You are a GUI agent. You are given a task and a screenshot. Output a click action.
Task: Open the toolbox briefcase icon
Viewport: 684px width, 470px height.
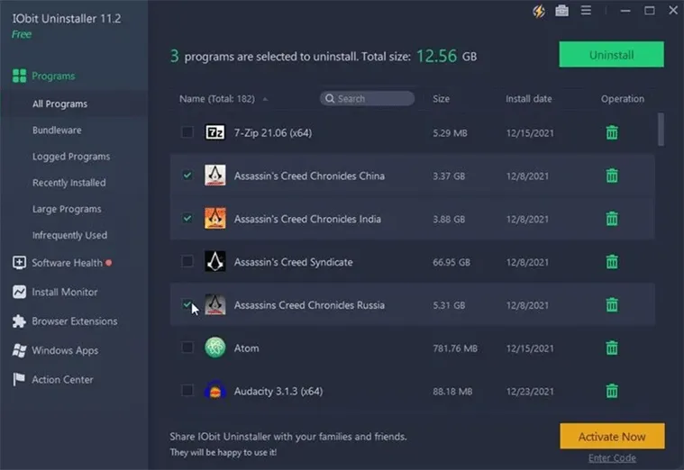pyautogui.click(x=561, y=11)
